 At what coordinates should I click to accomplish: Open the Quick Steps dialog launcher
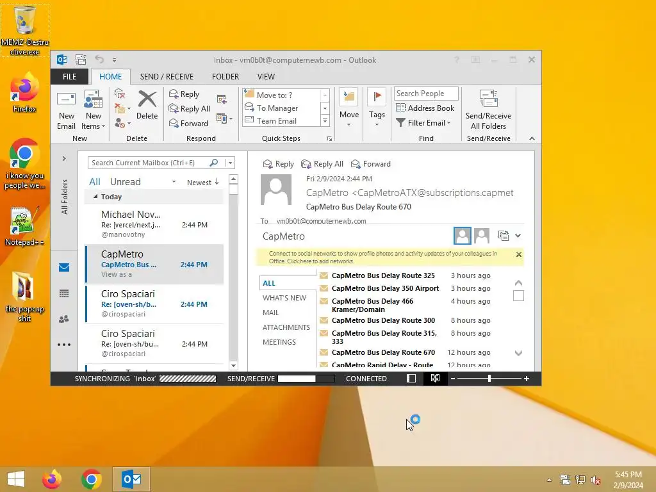[x=329, y=139]
